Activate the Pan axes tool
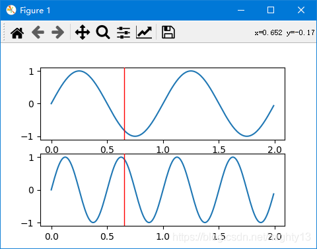The width and height of the screenshot is (317, 249). click(83, 32)
